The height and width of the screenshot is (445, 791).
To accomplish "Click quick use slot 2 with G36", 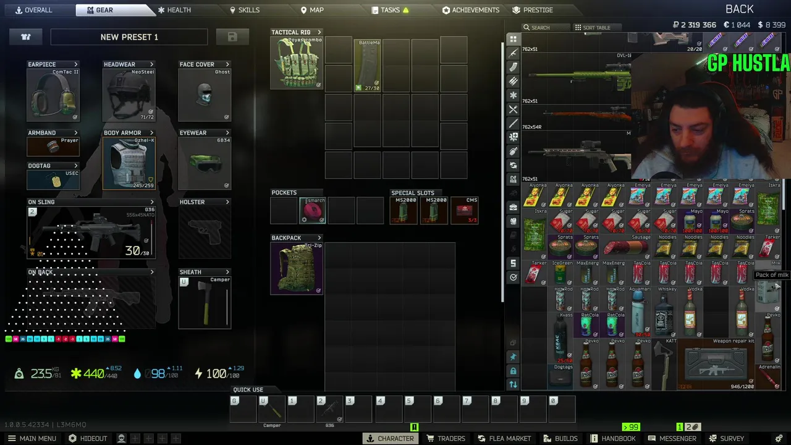I will coord(329,409).
